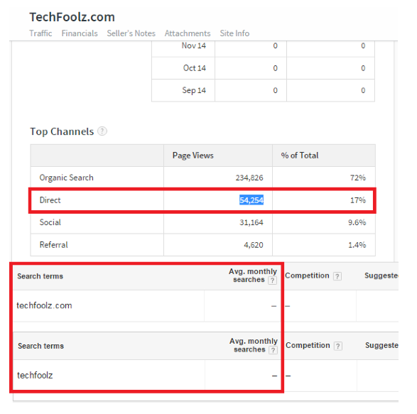This screenshot has height=414, width=417.
Task: Open the Attachments tab
Action: 188,33
